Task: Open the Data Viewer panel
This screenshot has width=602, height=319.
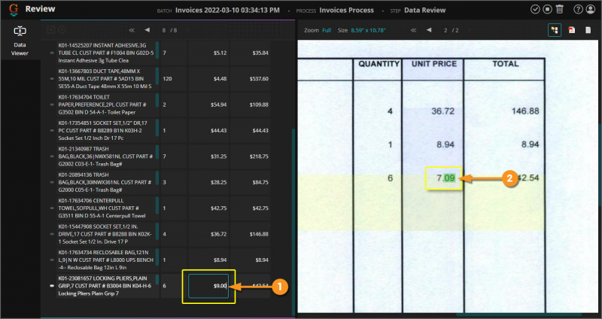Action: 20,41
